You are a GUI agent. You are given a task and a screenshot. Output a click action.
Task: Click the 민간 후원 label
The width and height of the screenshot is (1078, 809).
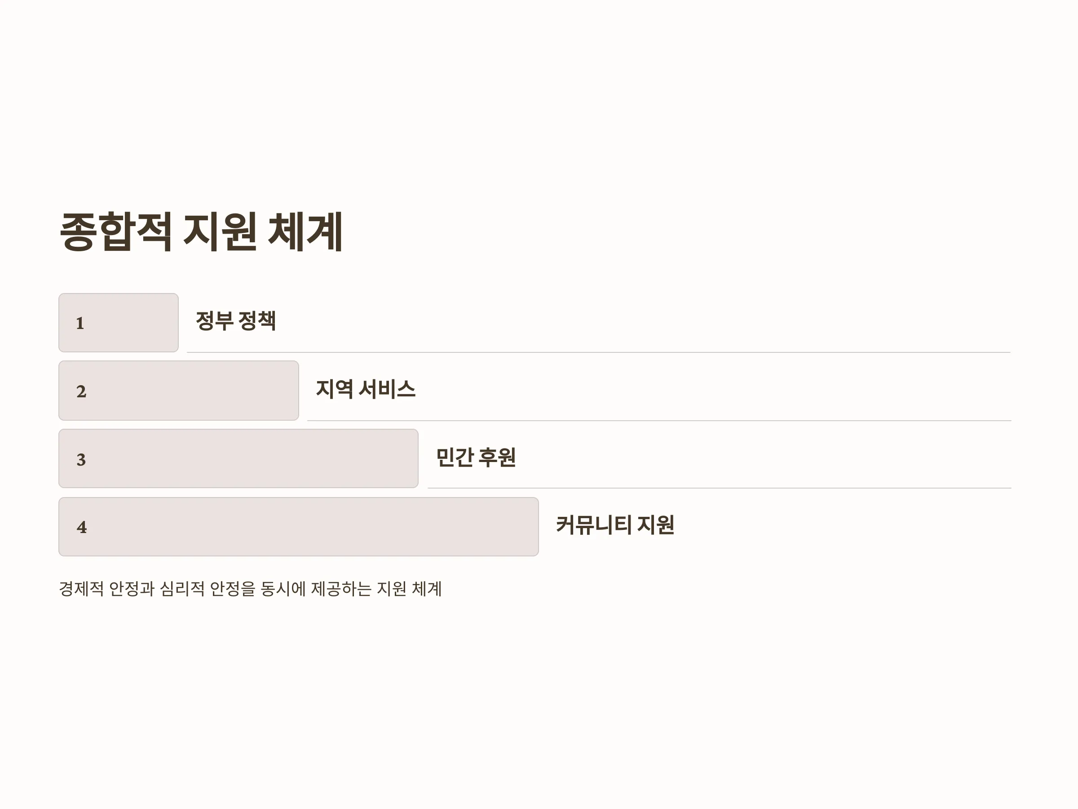(476, 458)
